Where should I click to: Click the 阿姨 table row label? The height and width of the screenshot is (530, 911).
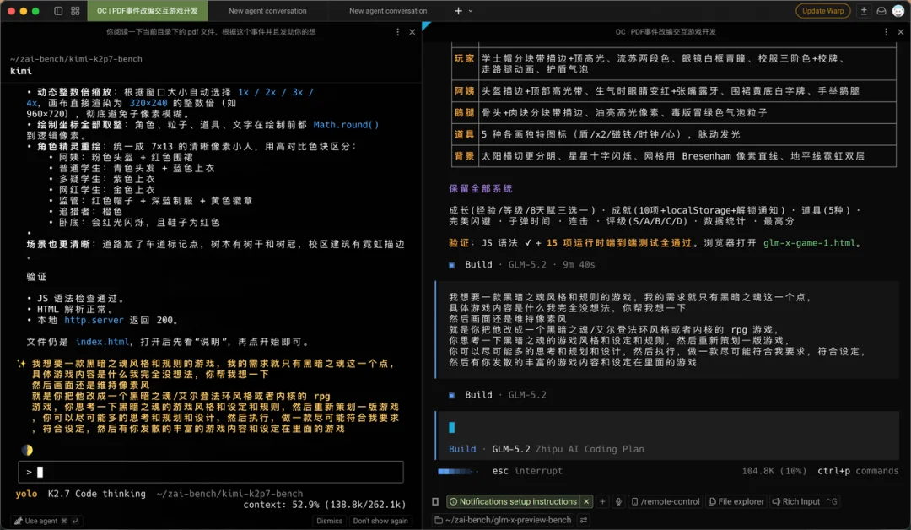(x=464, y=90)
